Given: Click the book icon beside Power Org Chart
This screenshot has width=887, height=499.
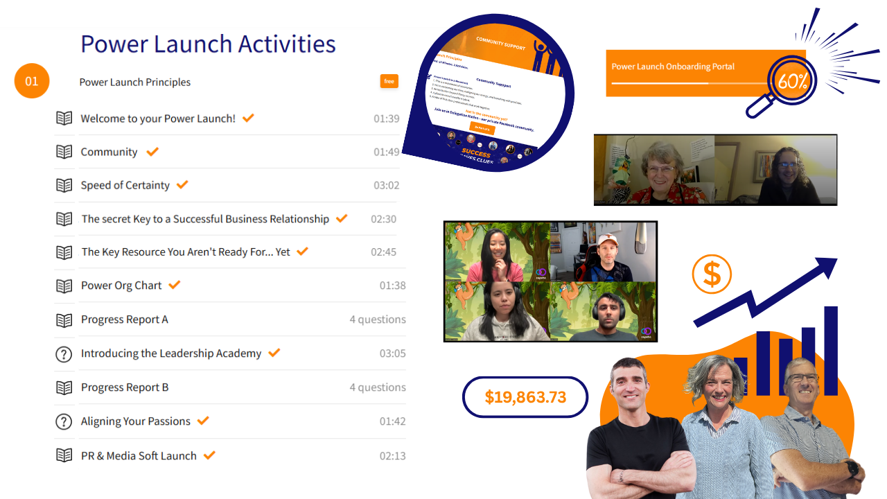Looking at the screenshot, I should (64, 286).
